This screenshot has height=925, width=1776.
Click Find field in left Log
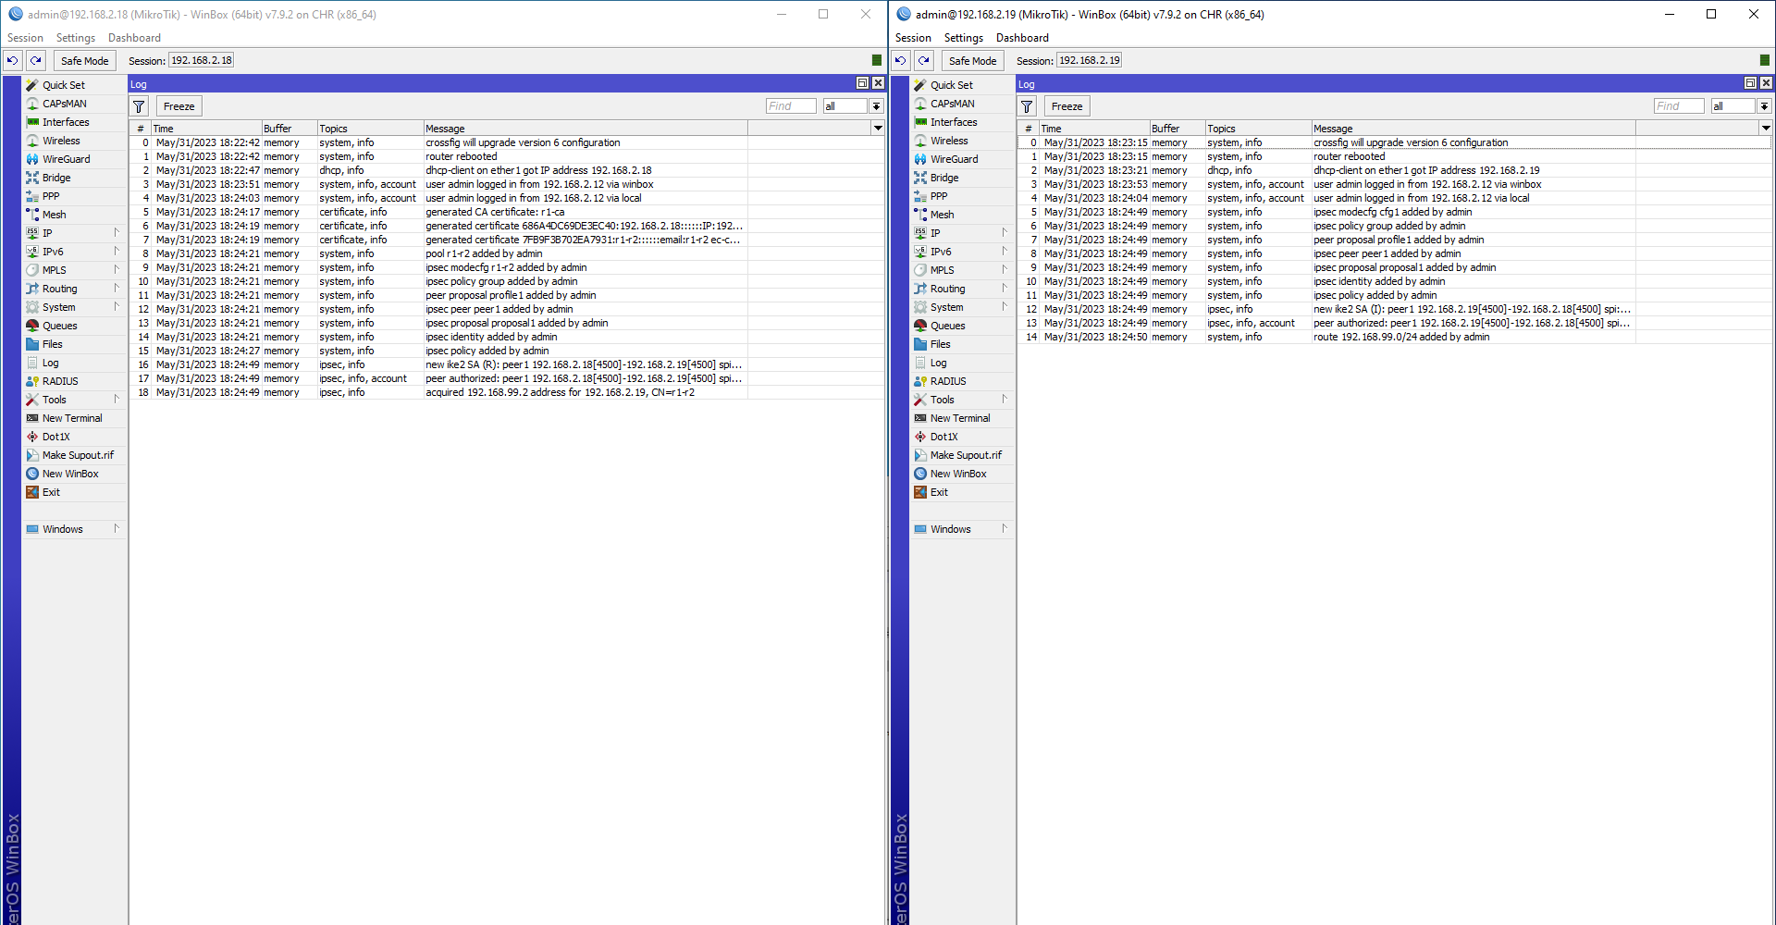(x=791, y=106)
